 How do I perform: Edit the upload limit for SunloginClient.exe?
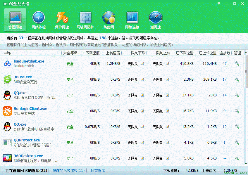click(168, 111)
